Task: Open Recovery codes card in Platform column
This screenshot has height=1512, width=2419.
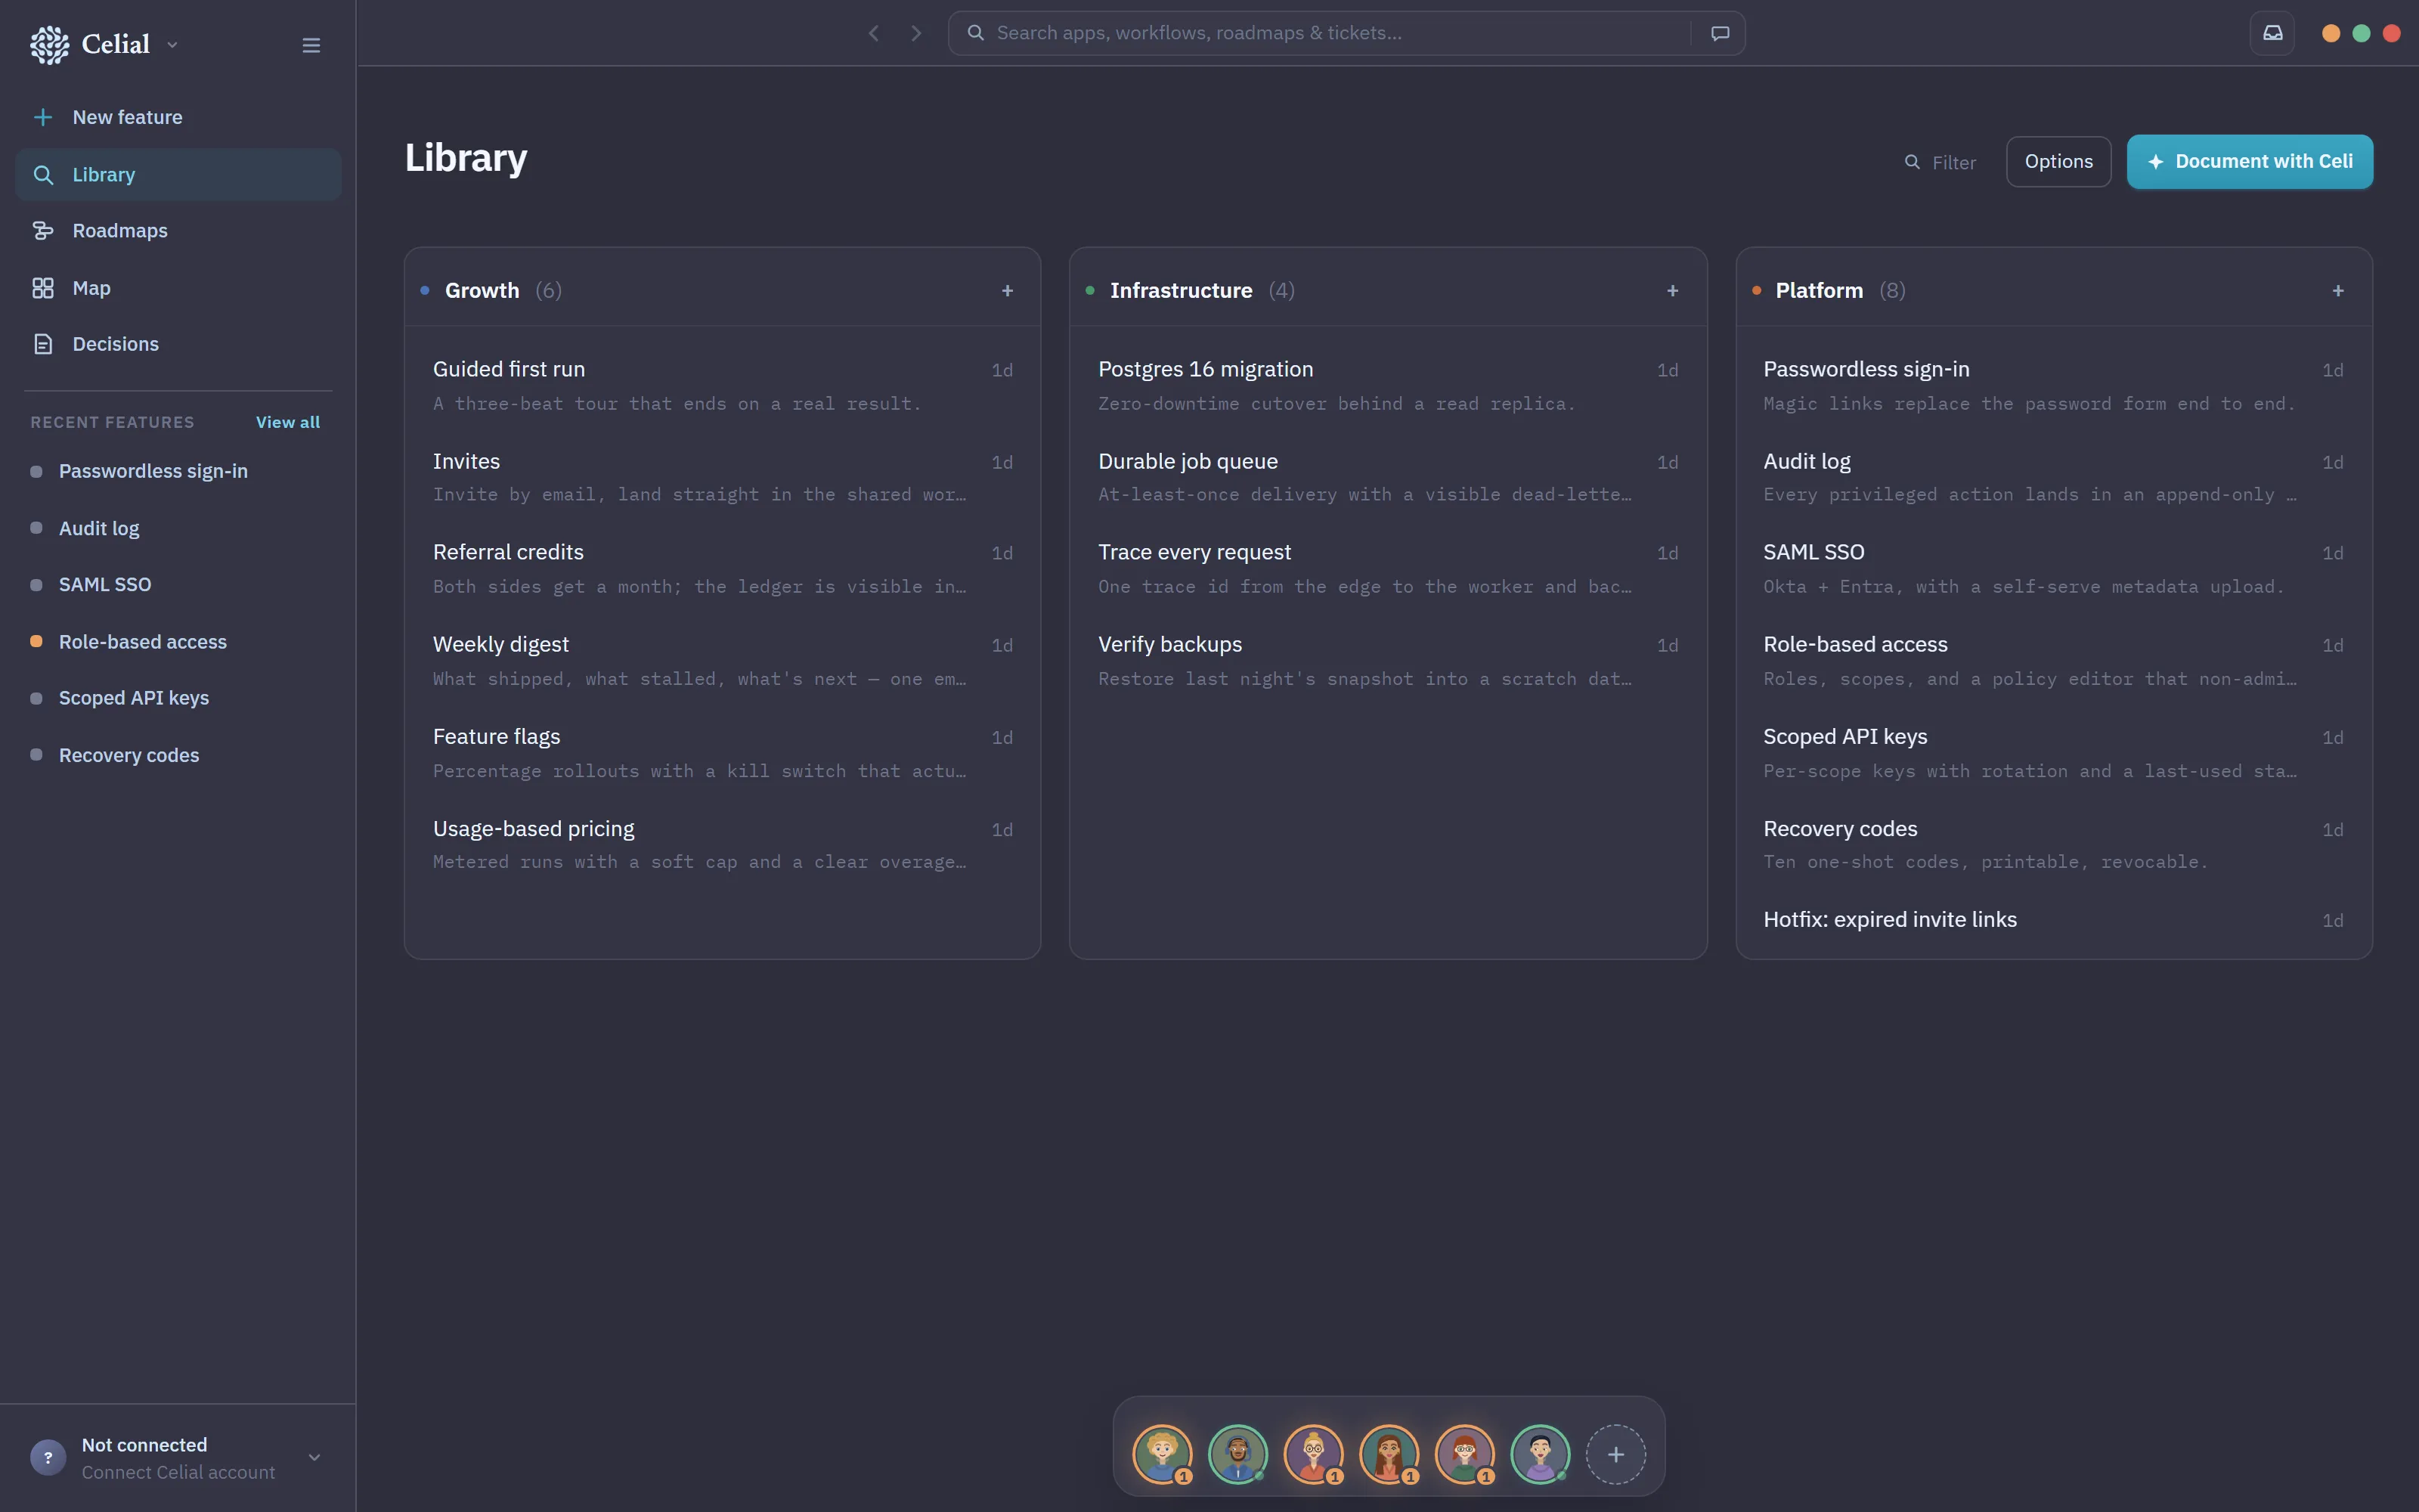Action: [x=2053, y=844]
